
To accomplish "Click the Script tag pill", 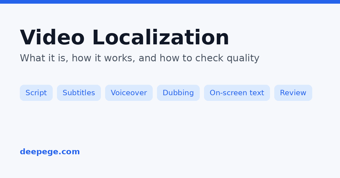I will [x=36, y=93].
